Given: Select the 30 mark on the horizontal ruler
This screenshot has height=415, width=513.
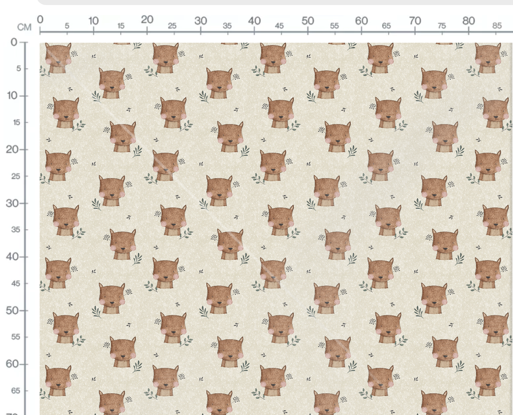Looking at the screenshot, I should [x=201, y=21].
